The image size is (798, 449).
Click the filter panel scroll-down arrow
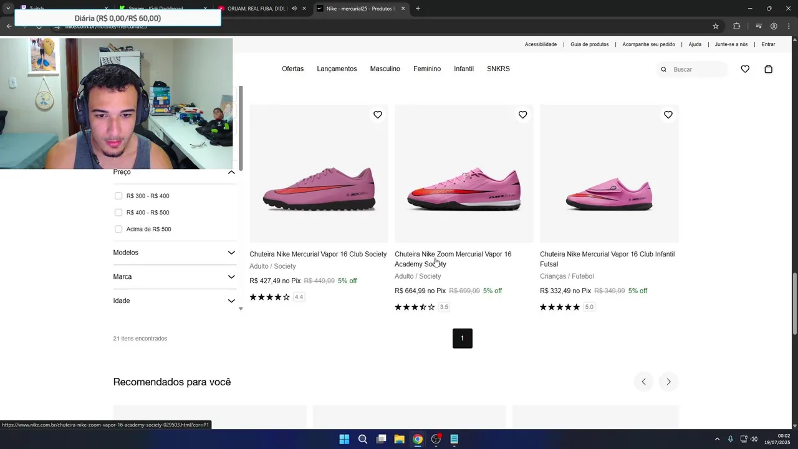[x=241, y=309]
